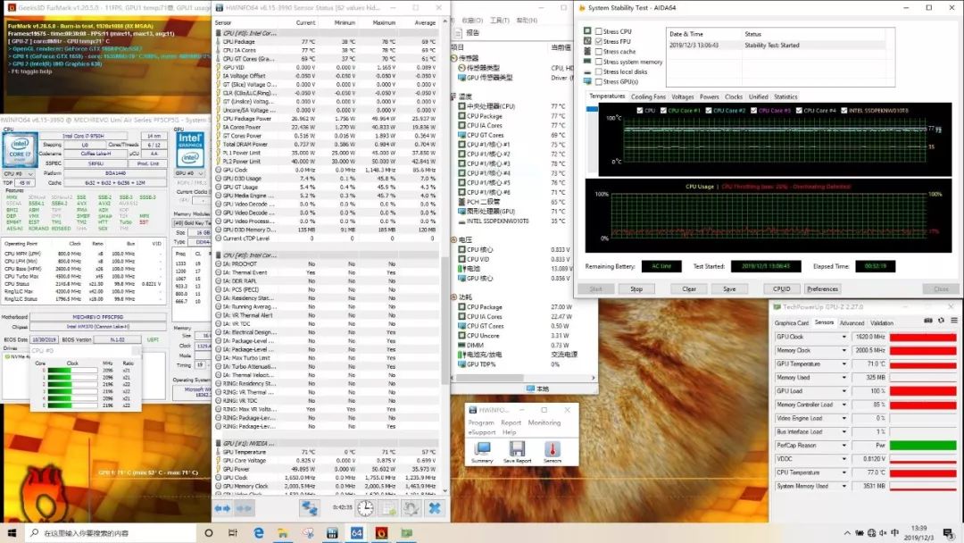Open GPU Temperature sensor dropdown
964x543 pixels.
pos(843,364)
